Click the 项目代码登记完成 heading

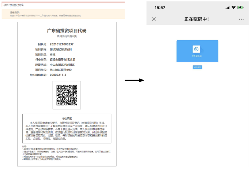pyautogui.click(x=13, y=5)
